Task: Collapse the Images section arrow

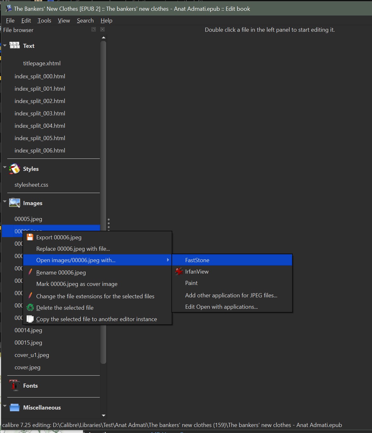Action: point(5,201)
